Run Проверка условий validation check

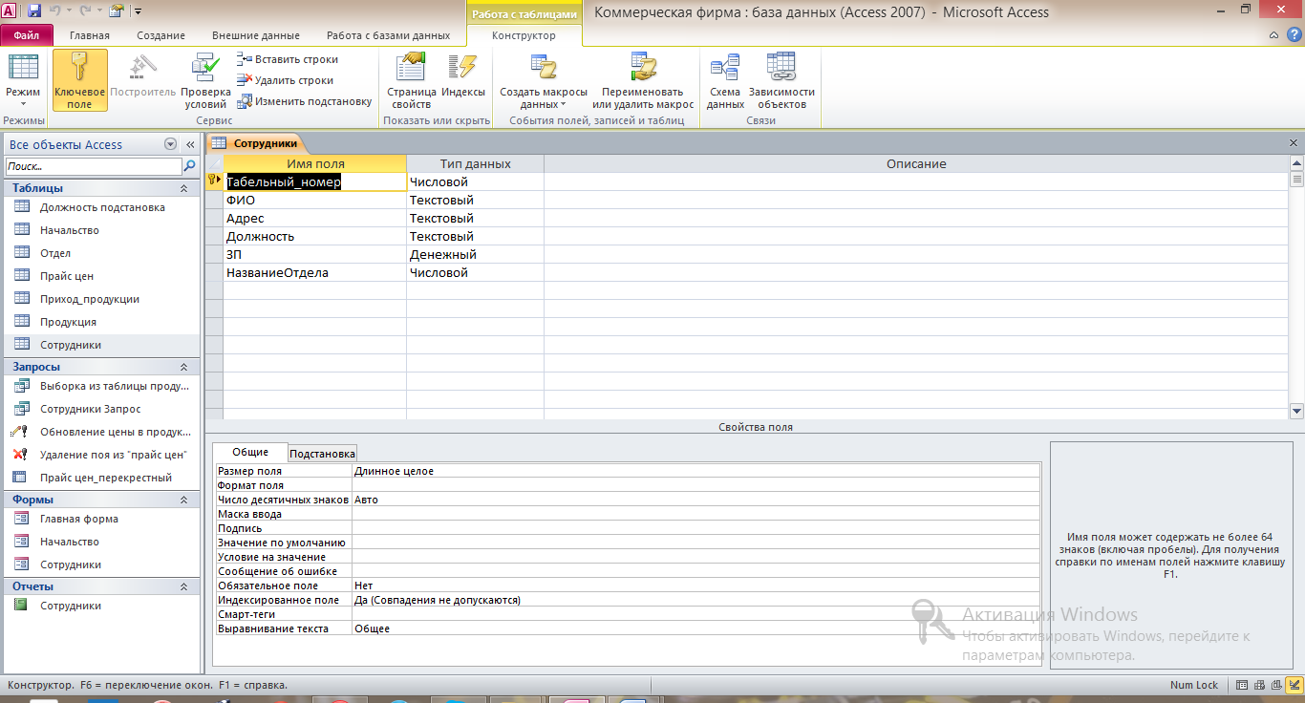click(205, 80)
